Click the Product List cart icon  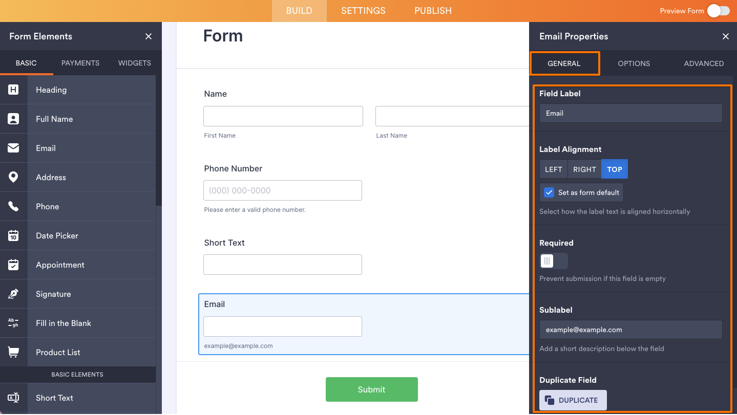[13, 352]
